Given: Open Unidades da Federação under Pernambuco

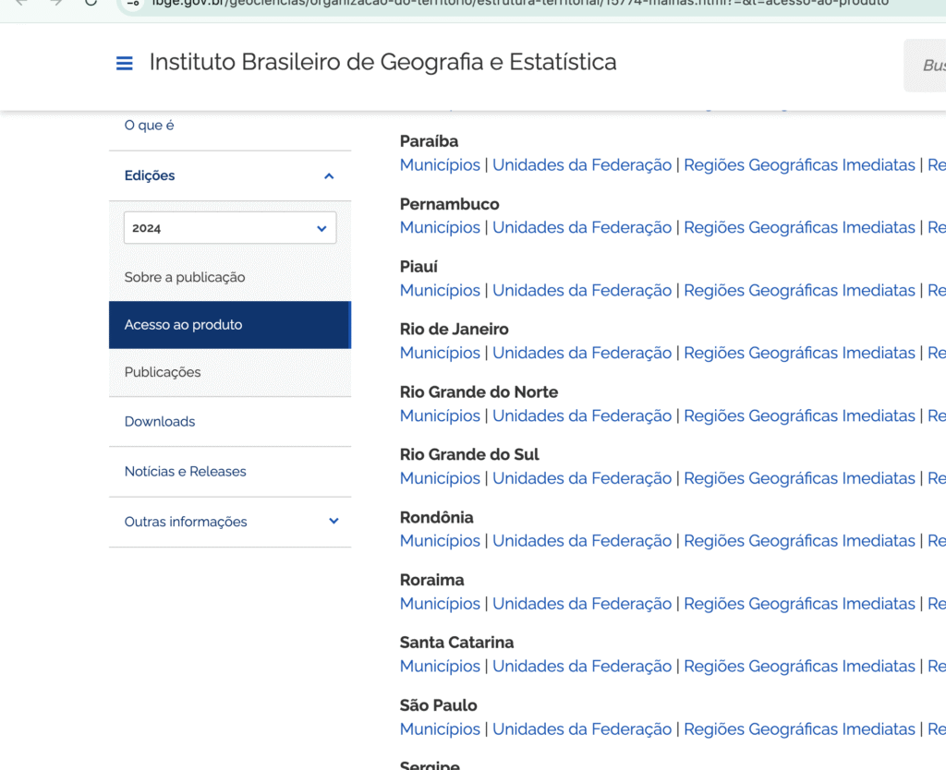Looking at the screenshot, I should [x=582, y=228].
